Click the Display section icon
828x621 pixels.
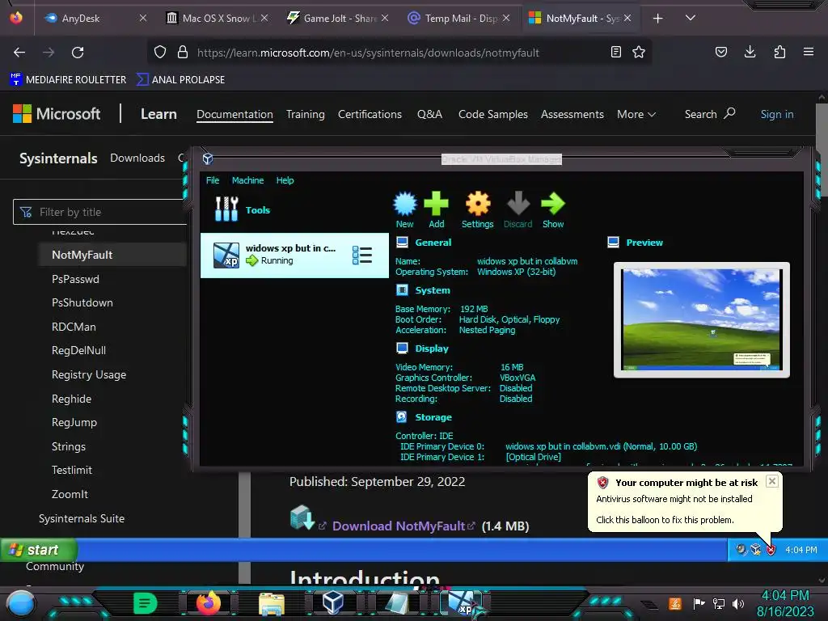(x=403, y=348)
